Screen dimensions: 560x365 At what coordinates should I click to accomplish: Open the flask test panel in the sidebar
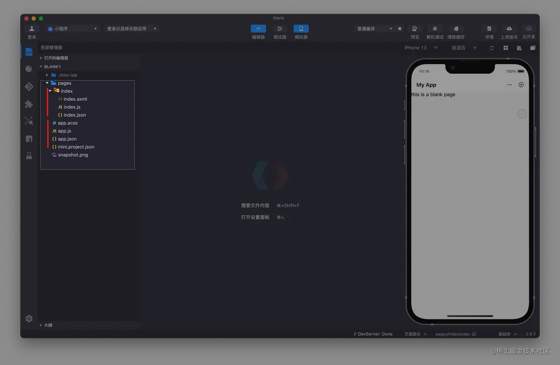(x=29, y=156)
